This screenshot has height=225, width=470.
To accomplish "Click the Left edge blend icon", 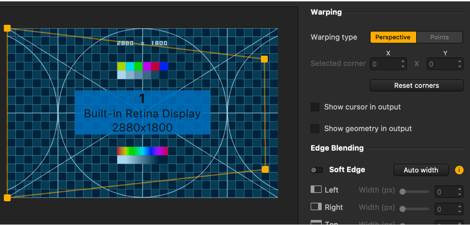I will (316, 189).
